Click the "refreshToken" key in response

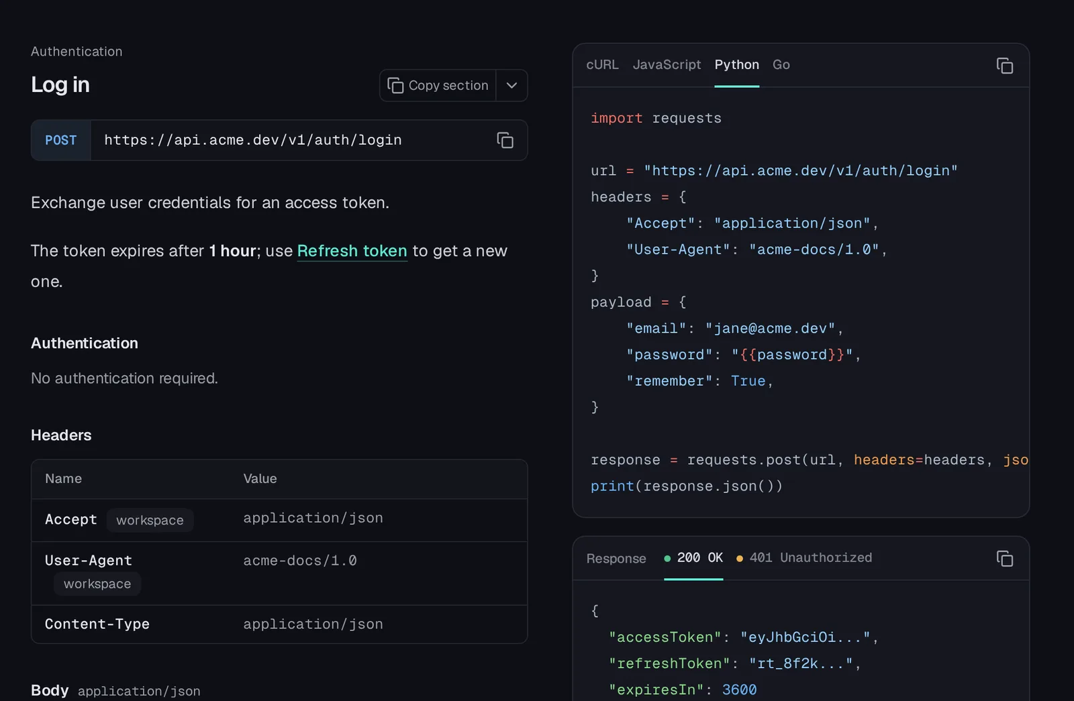(669, 663)
